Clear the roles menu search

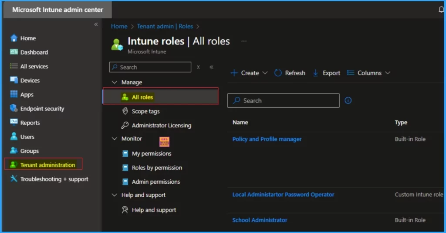[198, 67]
